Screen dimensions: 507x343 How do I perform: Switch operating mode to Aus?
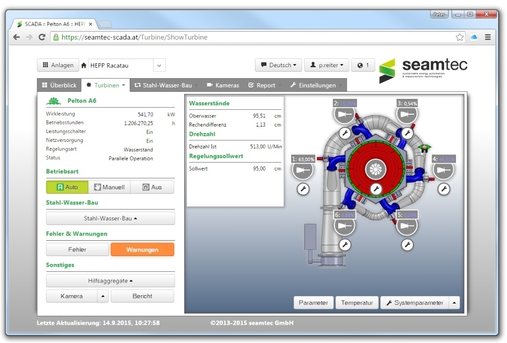pyautogui.click(x=152, y=187)
